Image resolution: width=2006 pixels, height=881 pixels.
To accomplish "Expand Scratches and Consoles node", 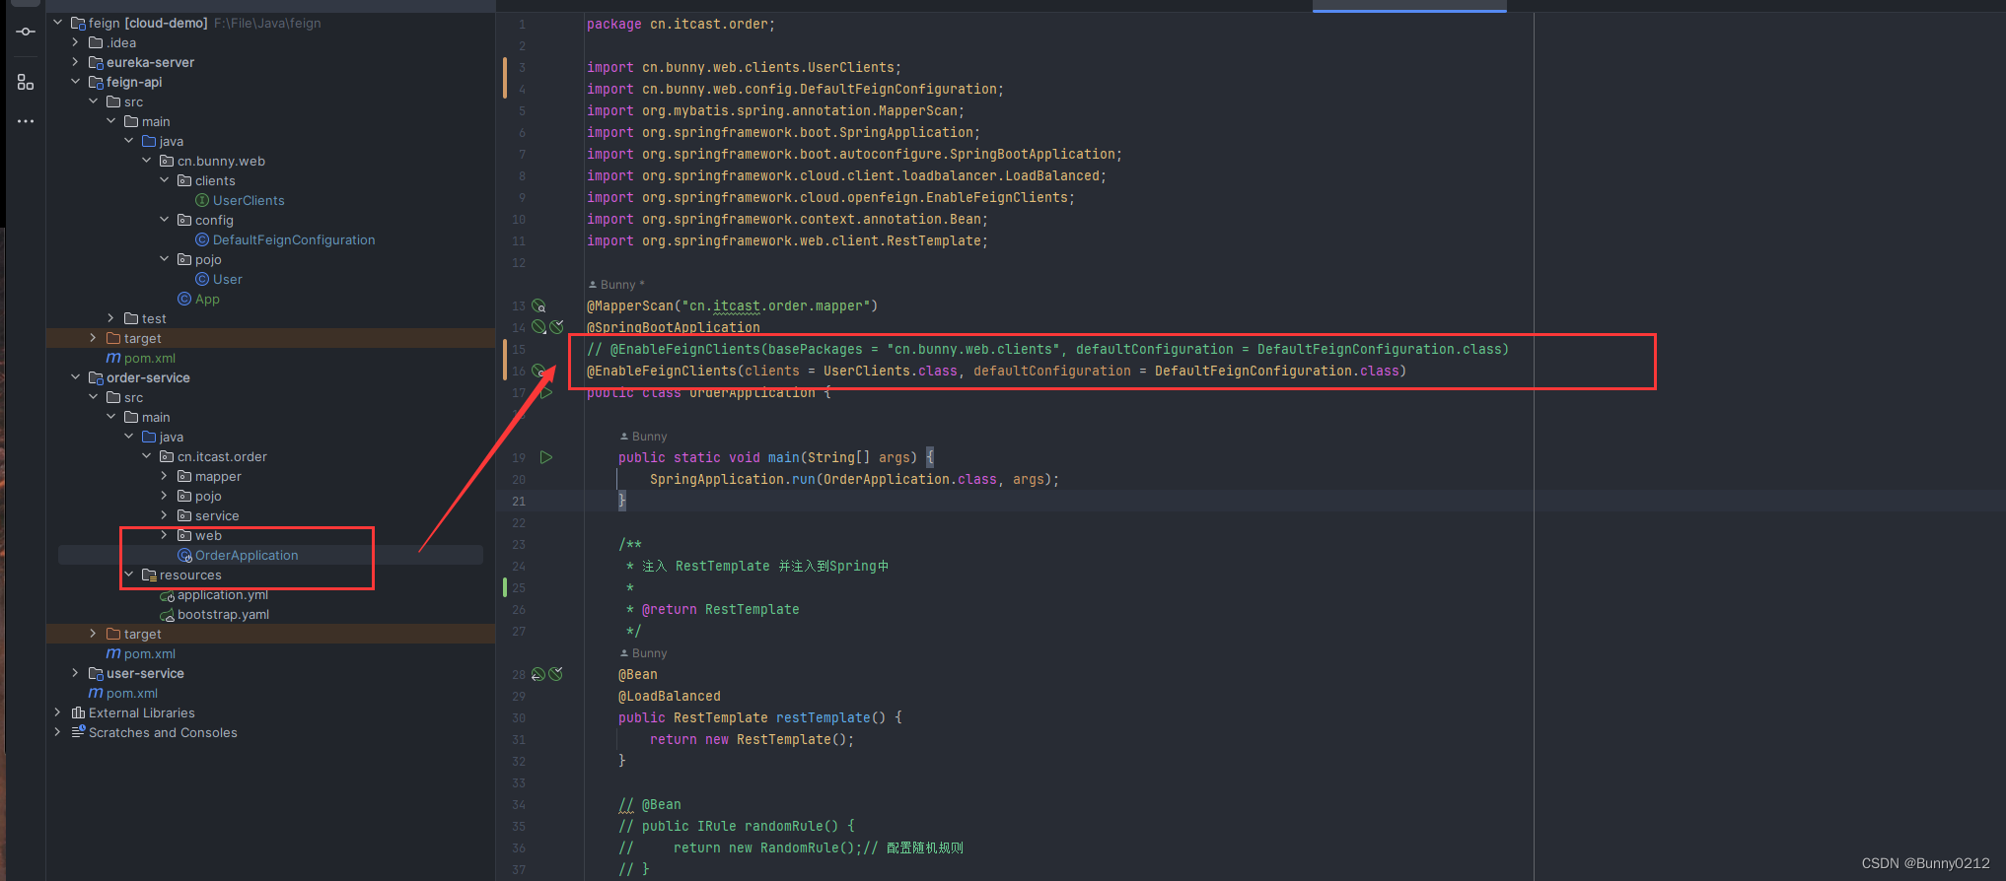I will pyautogui.click(x=57, y=732).
